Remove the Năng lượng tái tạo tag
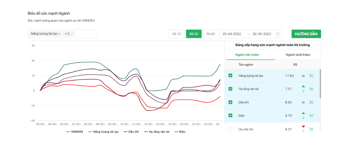 [59, 34]
